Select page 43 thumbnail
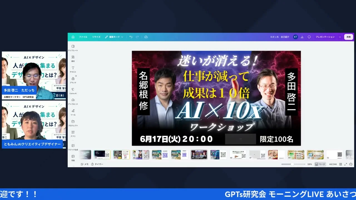Image resolution: width=356 pixels, height=200 pixels. (180, 155)
